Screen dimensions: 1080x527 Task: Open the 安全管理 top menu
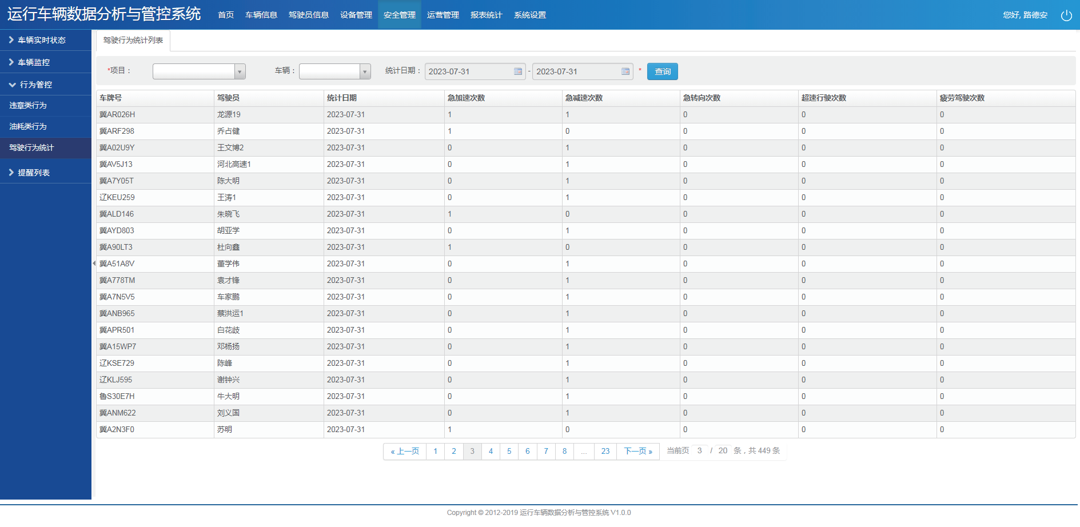[x=399, y=15]
